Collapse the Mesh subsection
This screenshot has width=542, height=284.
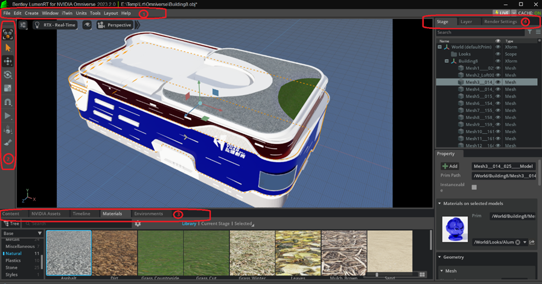[442, 271]
